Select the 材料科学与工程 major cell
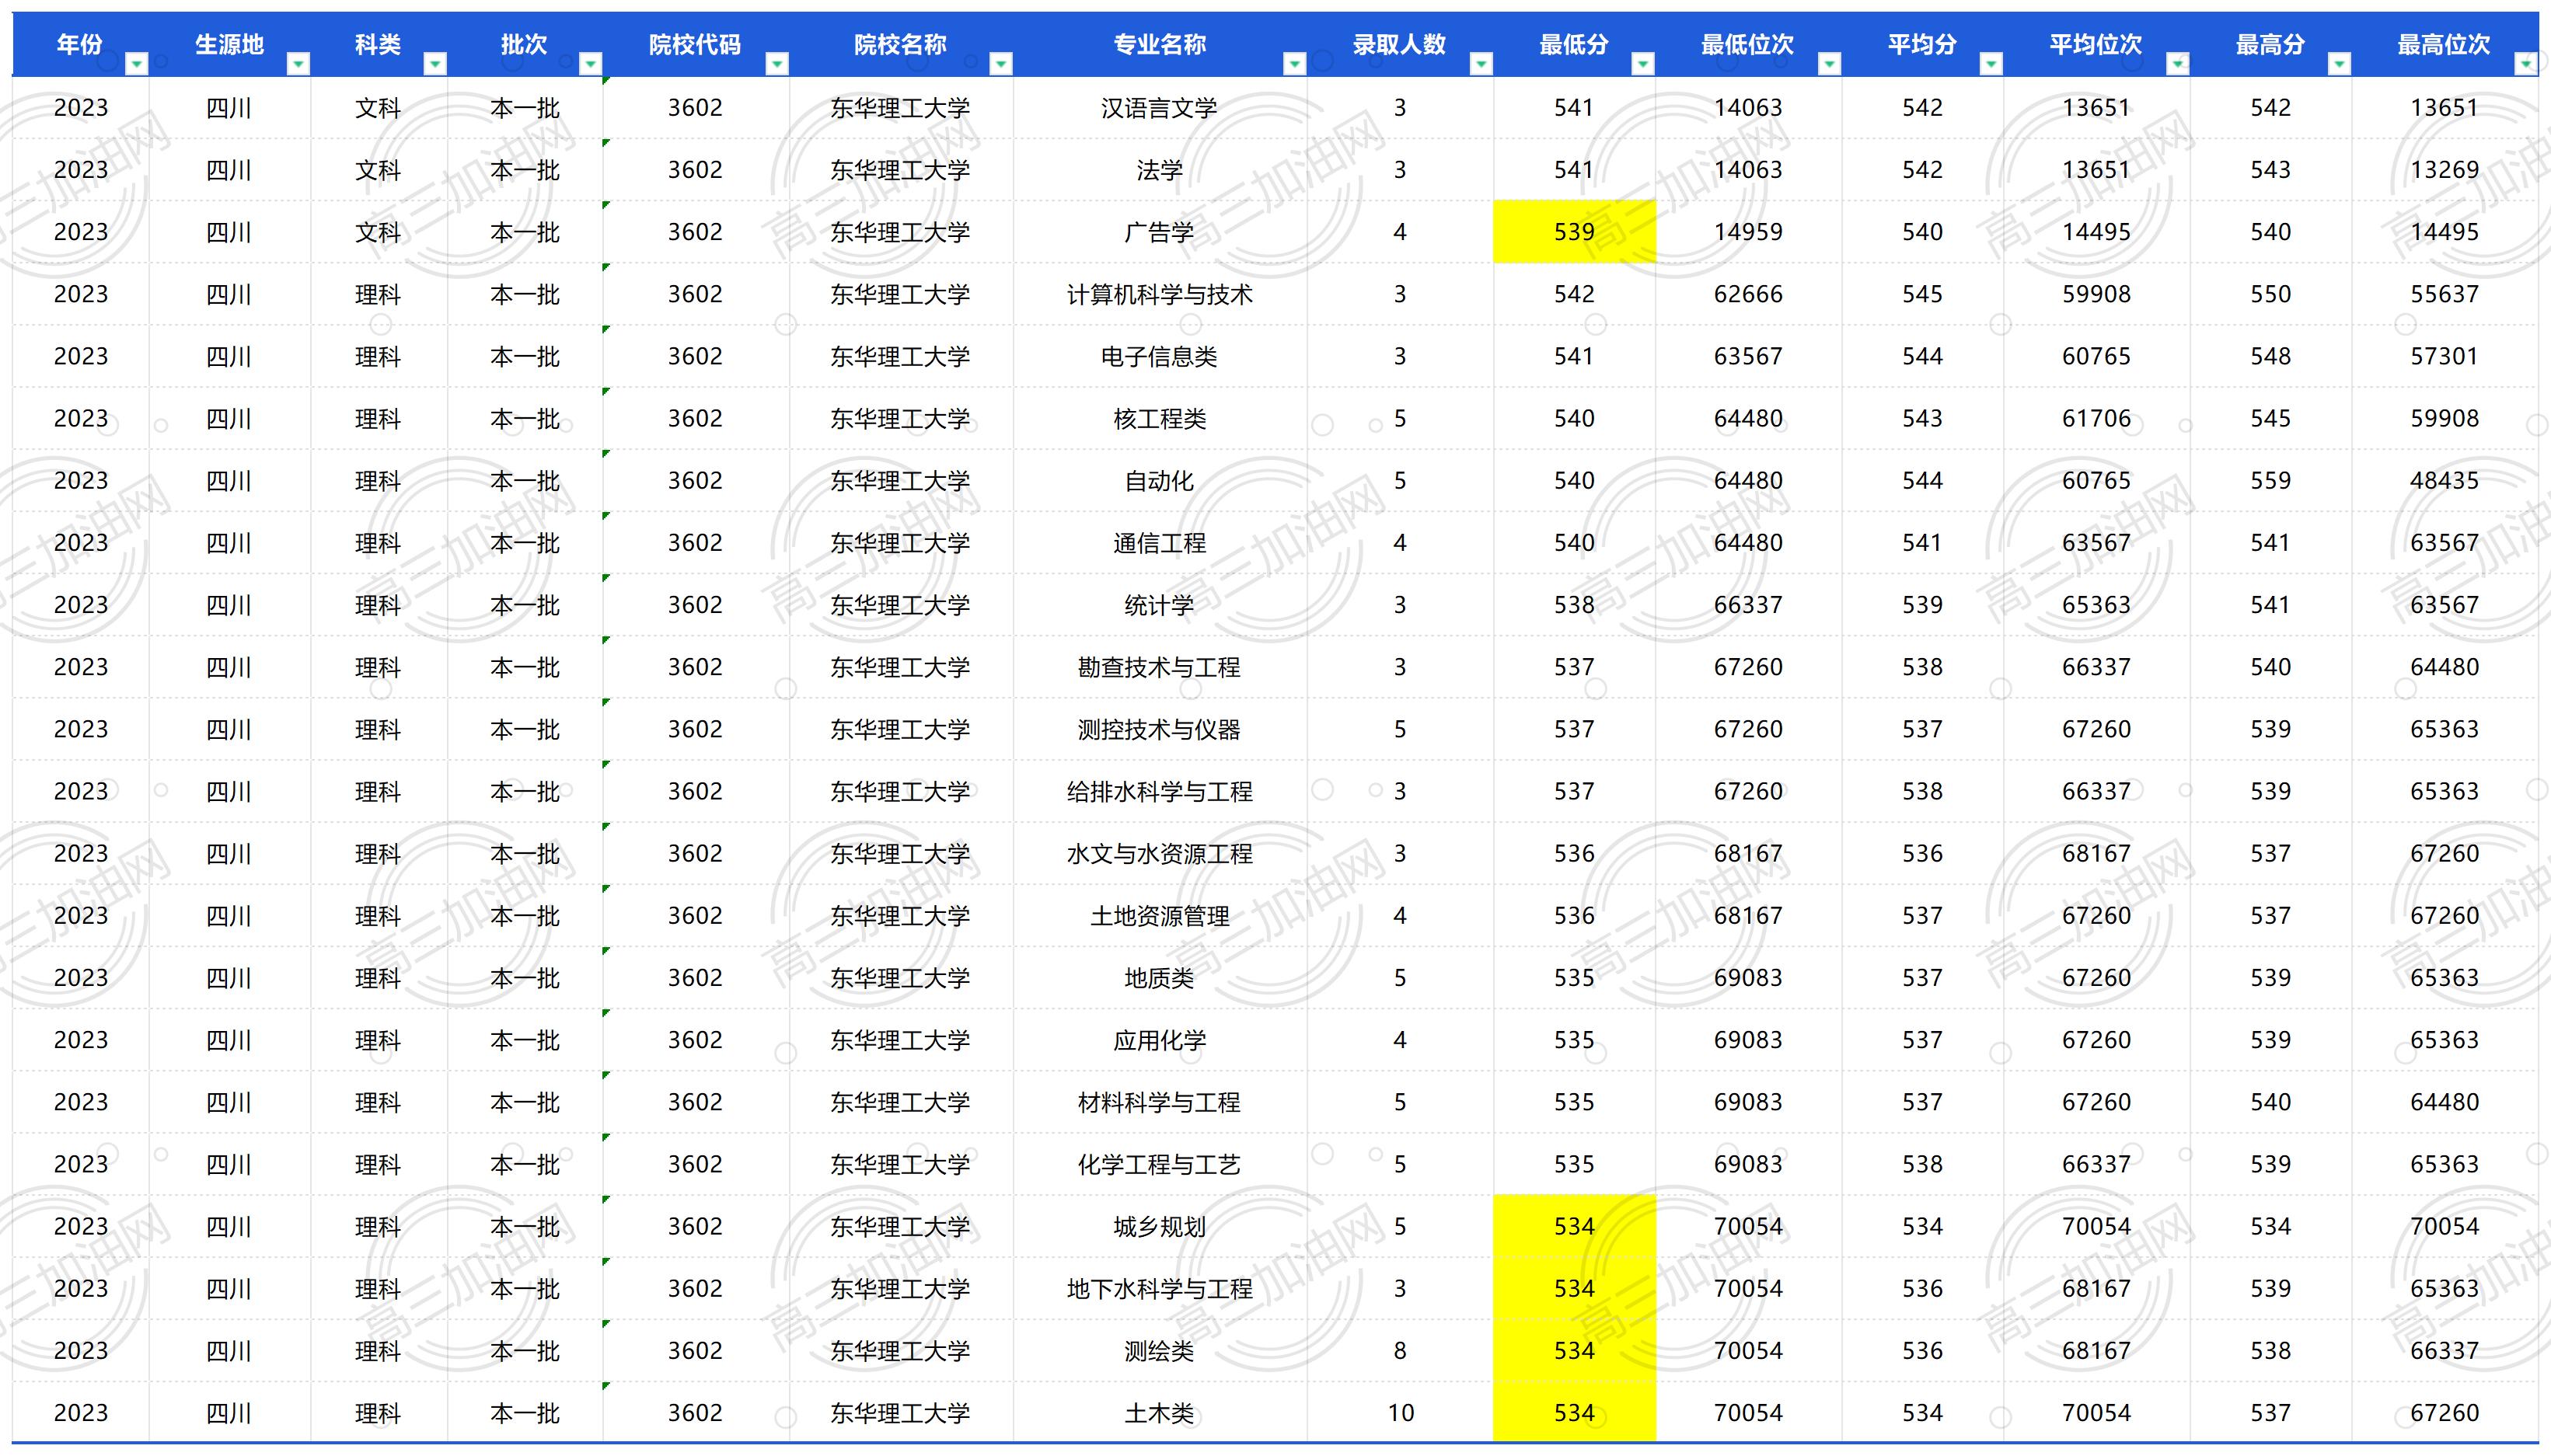Screen dimensions: 2551x1456 [1160, 1102]
